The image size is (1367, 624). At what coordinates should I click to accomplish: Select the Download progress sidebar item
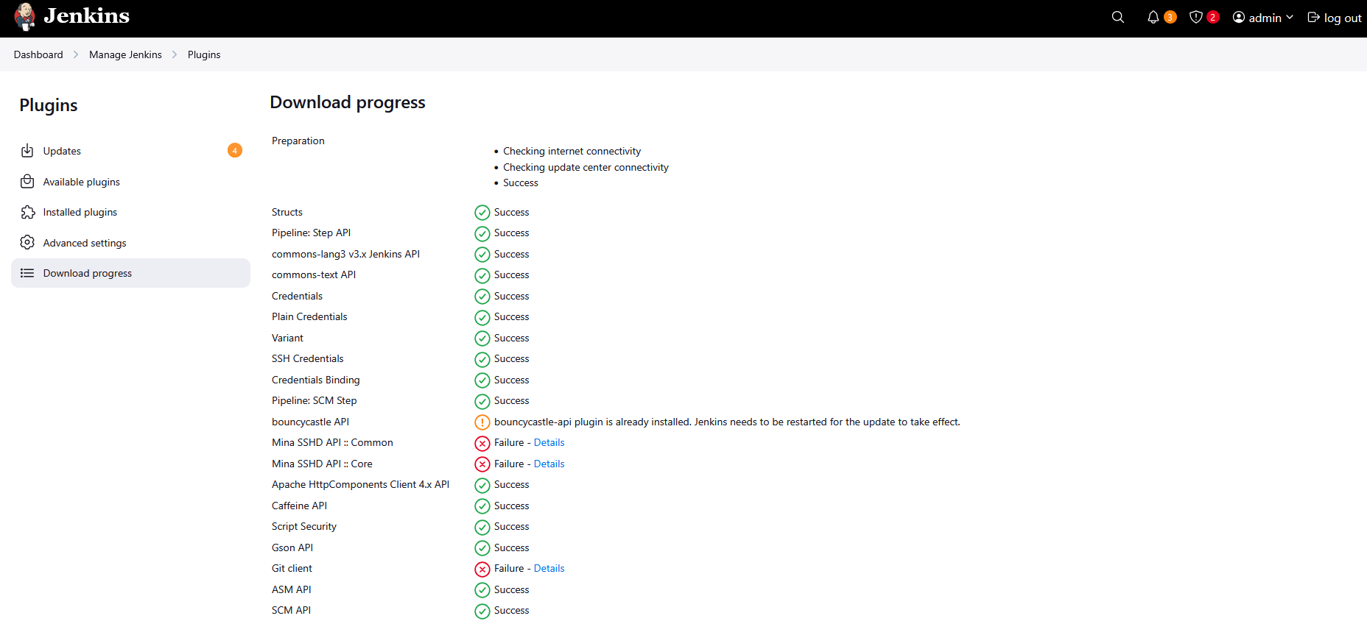tap(130, 273)
